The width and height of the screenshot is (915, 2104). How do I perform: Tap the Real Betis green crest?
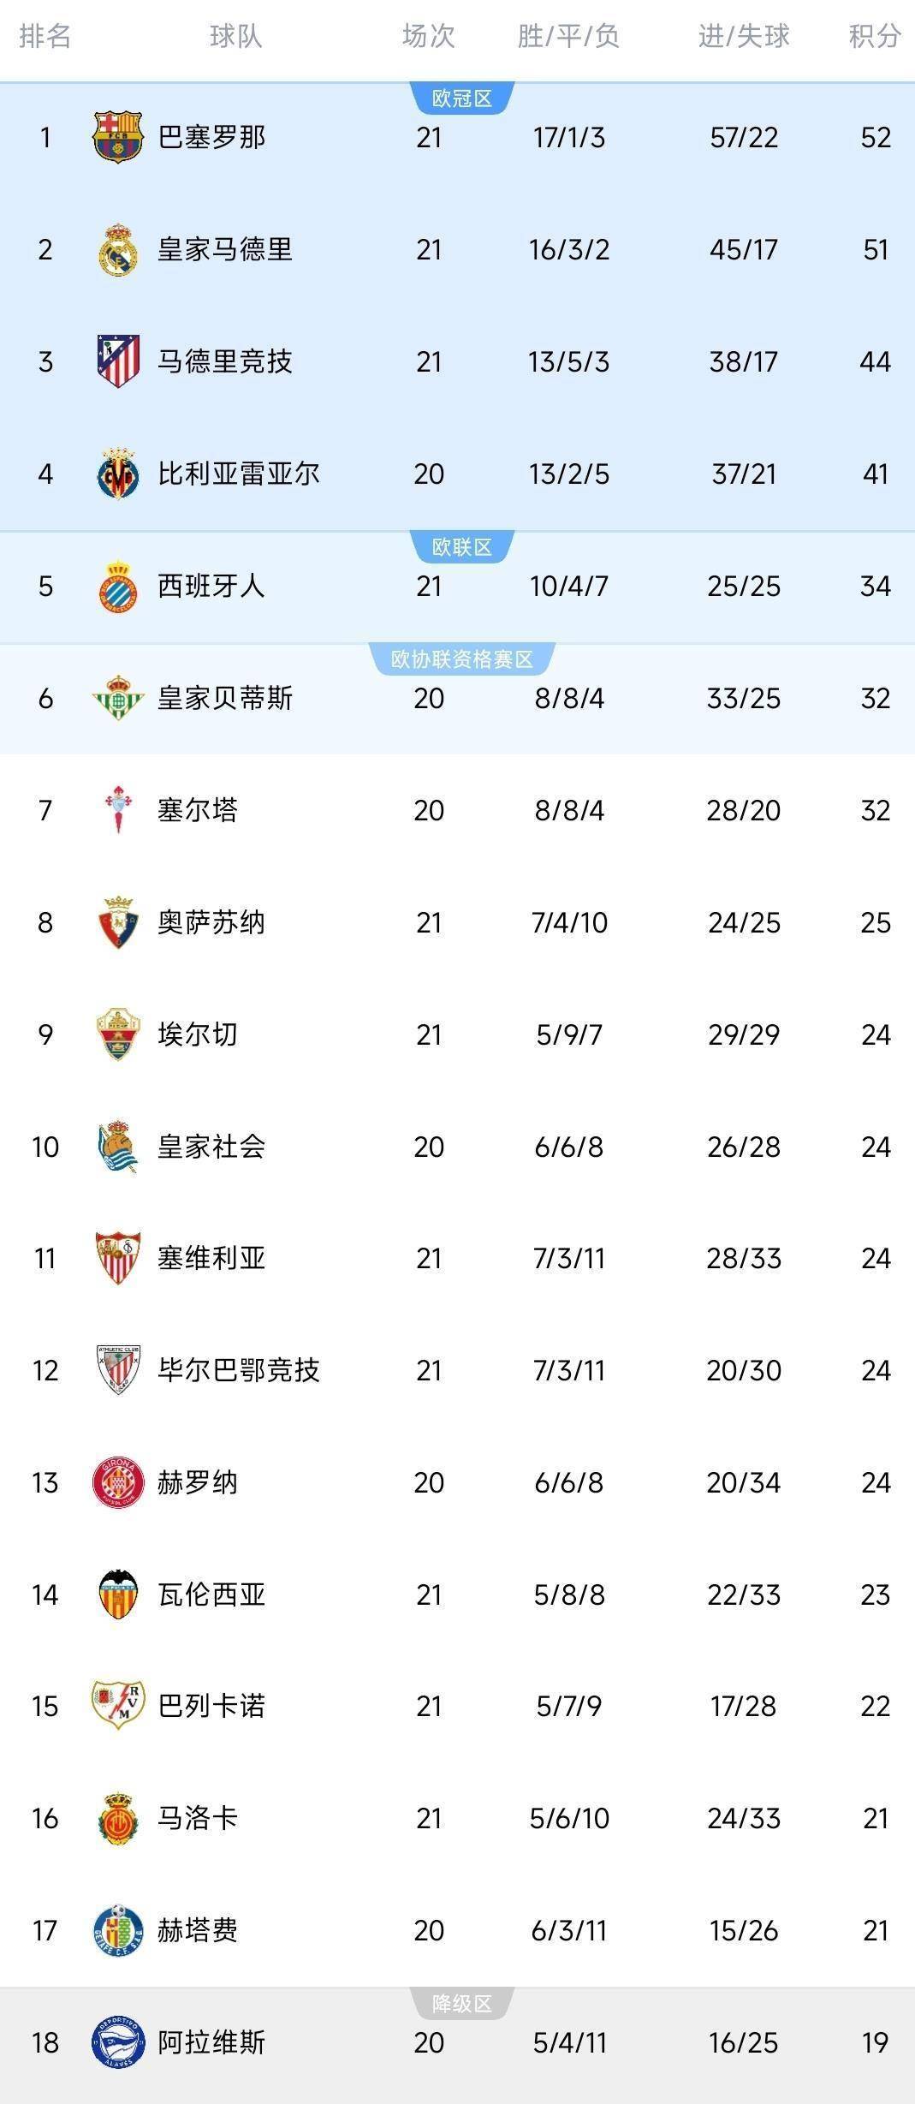[x=117, y=698]
